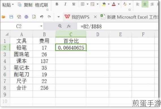Screen dimensions: 161x109
Task: Apply cell borders icon
Action: click(x=83, y=4)
